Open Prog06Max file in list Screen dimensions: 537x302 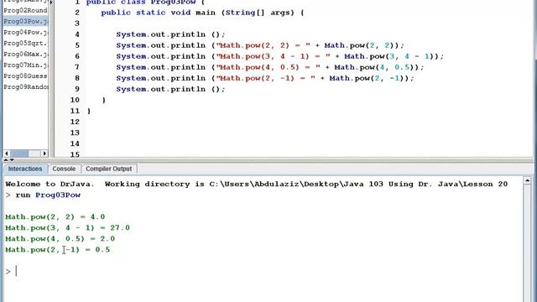tap(25, 54)
